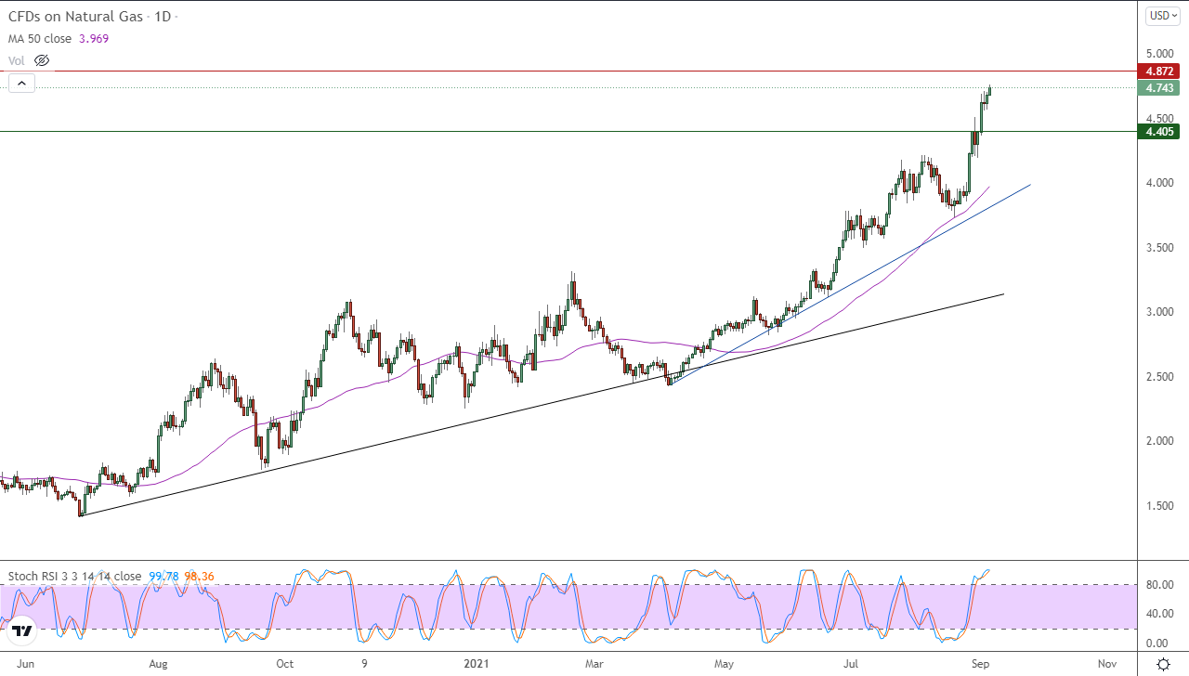Click the May label on time axis
The image size is (1189, 676).
pyautogui.click(x=724, y=664)
